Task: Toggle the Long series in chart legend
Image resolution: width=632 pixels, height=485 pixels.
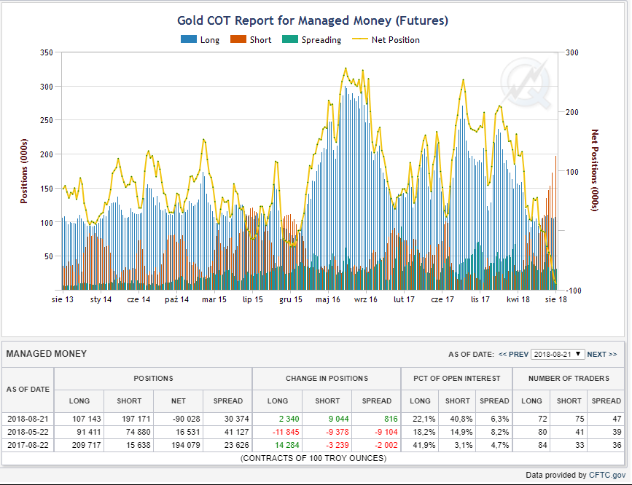Action: click(x=200, y=40)
